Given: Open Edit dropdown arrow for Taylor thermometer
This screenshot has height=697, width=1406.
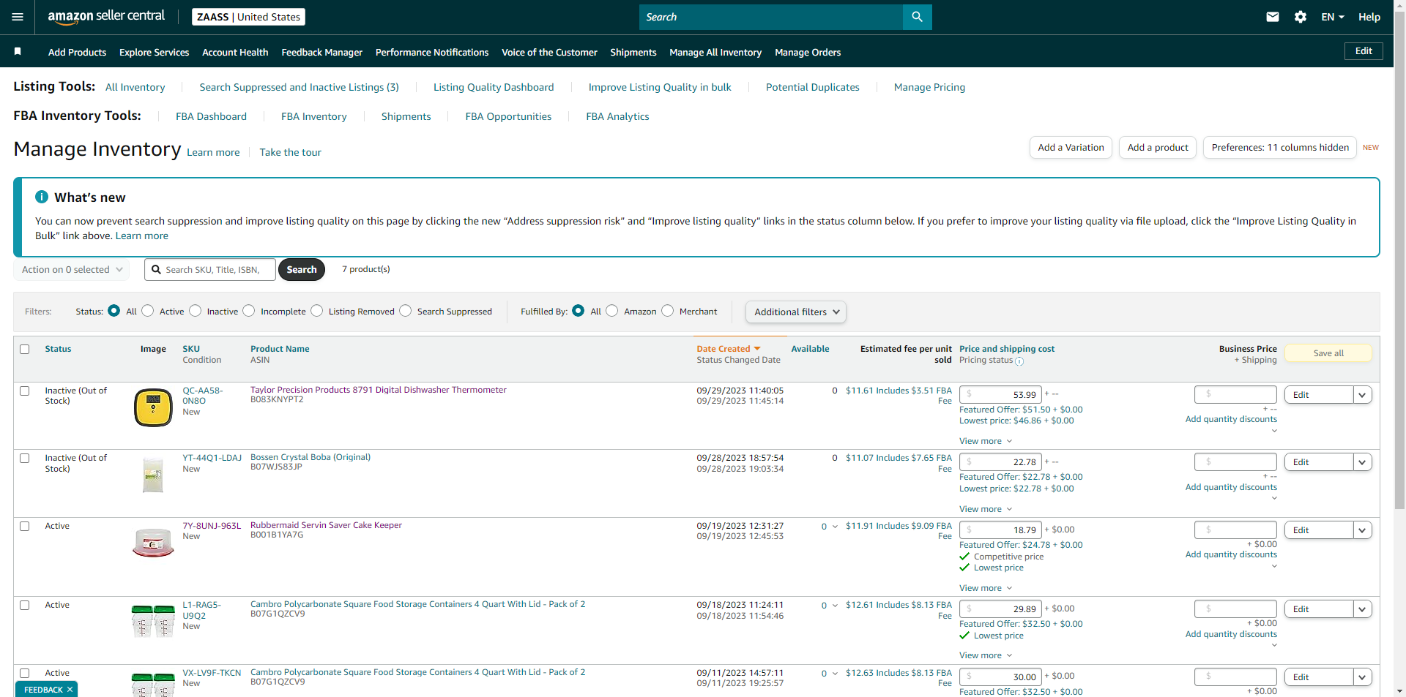Looking at the screenshot, I should [1362, 395].
